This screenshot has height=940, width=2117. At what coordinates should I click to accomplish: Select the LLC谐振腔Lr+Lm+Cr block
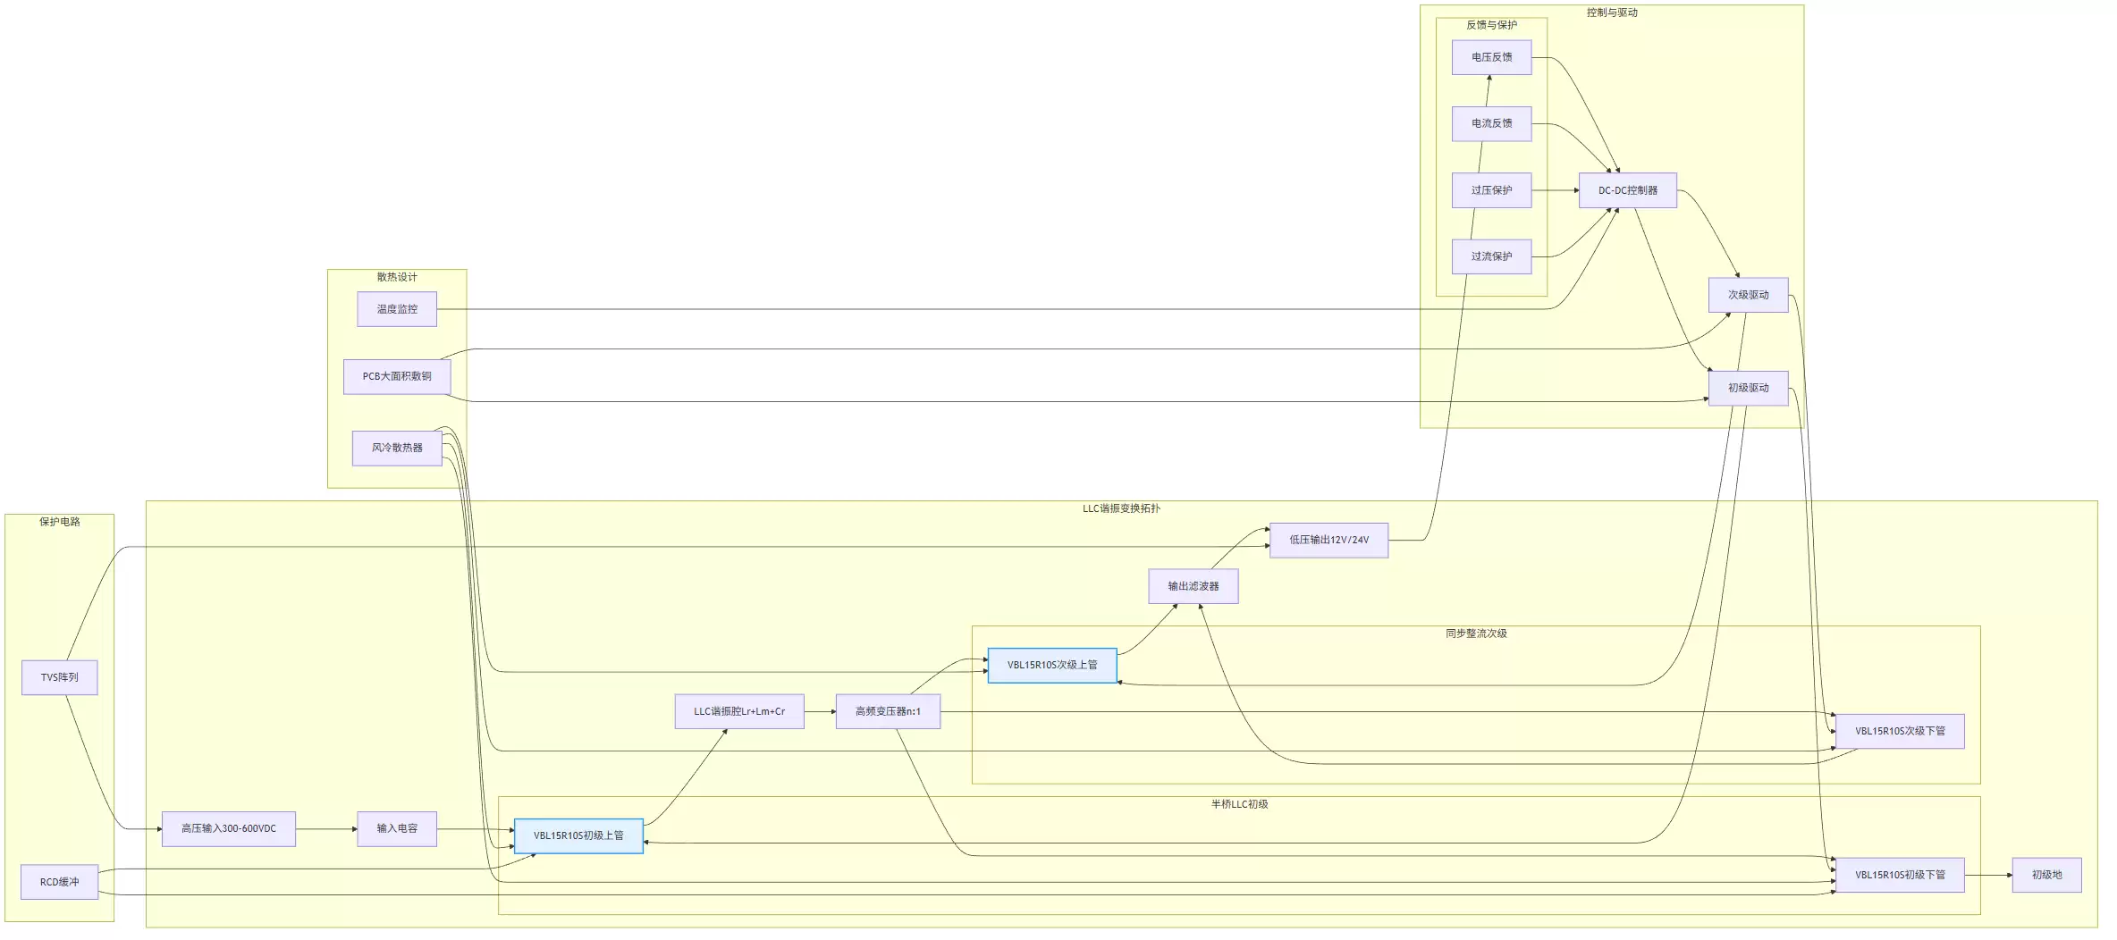point(739,711)
